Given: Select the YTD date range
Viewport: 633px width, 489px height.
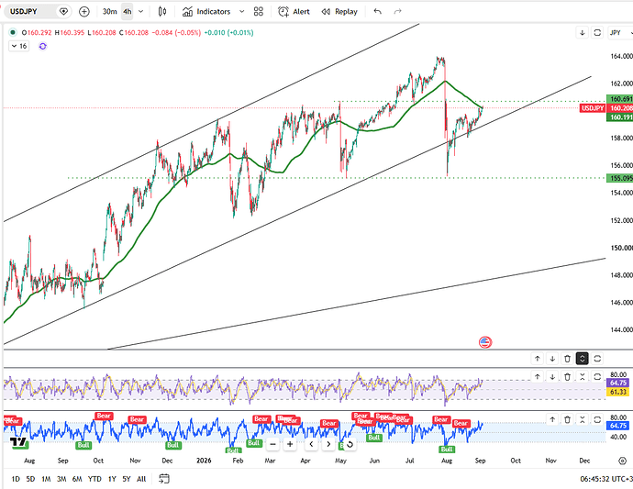Looking at the screenshot, I should [94, 479].
